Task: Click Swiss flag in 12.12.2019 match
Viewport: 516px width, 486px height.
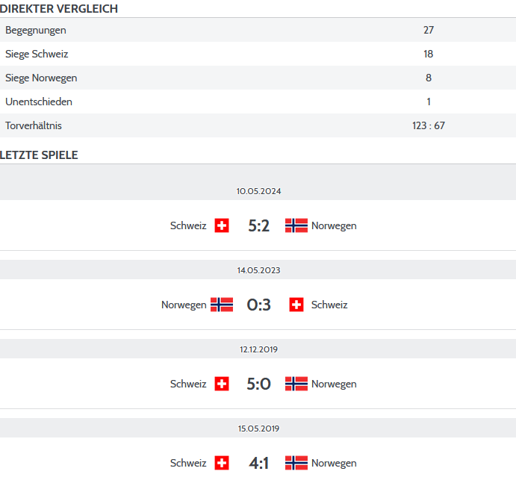Action: [222, 384]
